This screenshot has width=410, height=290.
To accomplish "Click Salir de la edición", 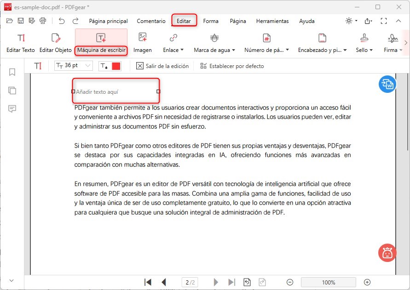I will pos(162,66).
